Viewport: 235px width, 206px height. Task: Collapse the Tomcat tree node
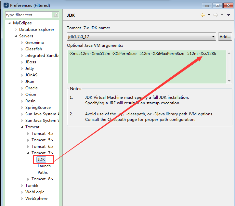pyautogui.click(x=22, y=127)
